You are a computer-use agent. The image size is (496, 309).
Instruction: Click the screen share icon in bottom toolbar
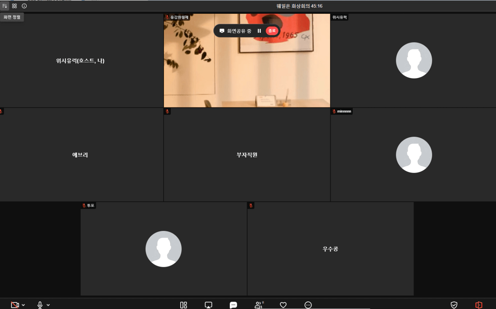[x=208, y=305]
